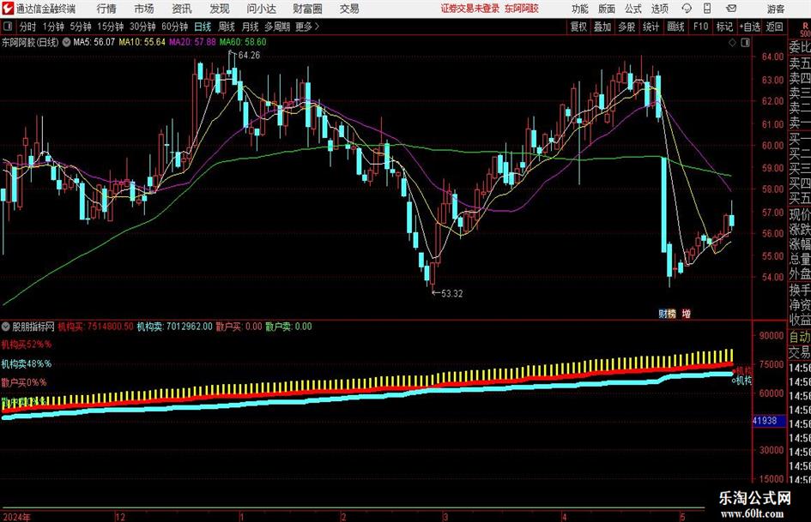Click the 机构买: 7514800.50 value
This screenshot has width=811, height=522.
95,327
